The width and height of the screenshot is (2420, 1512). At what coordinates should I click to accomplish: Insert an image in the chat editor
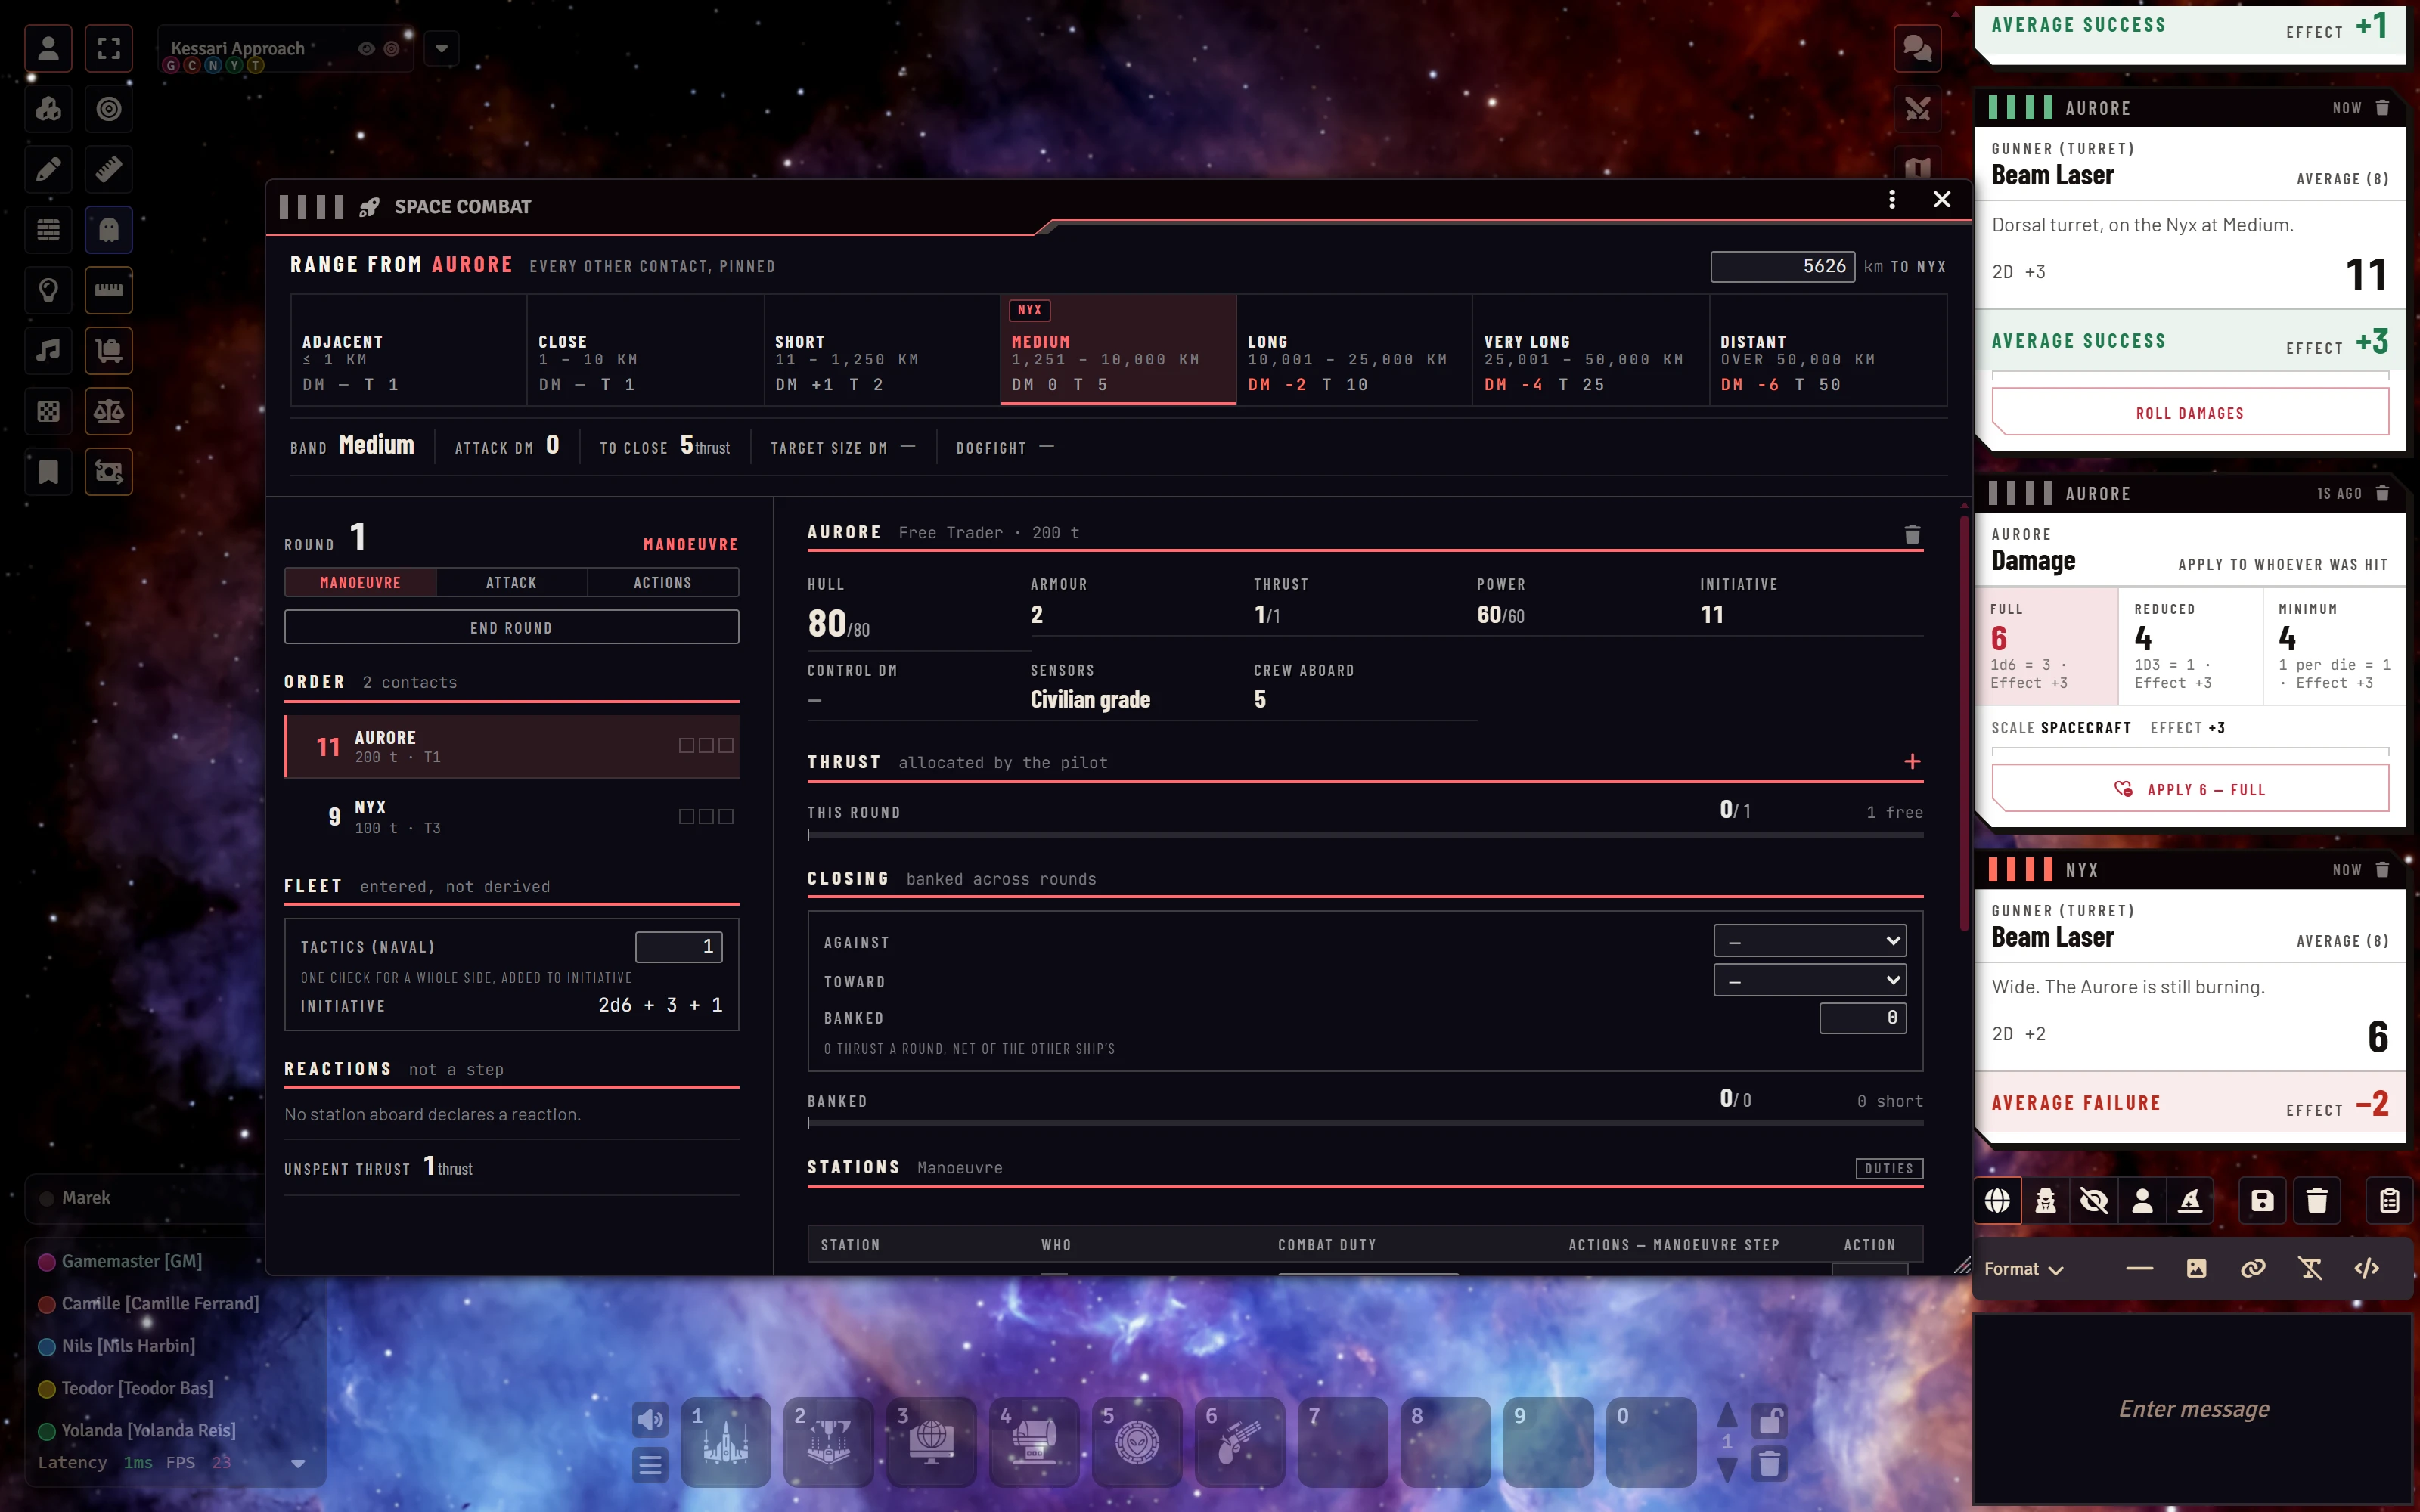(2196, 1268)
